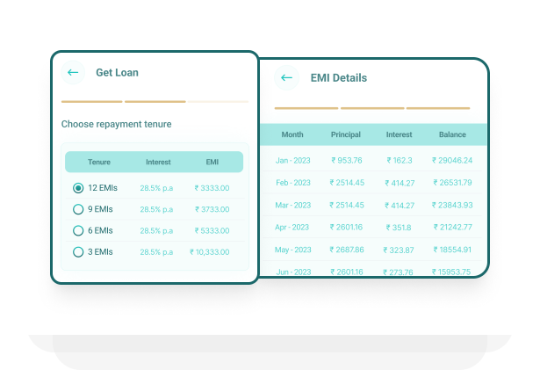Image resolution: width=540 pixels, height=370 pixels.
Task: Click the Principal column header
Action: [x=346, y=134]
